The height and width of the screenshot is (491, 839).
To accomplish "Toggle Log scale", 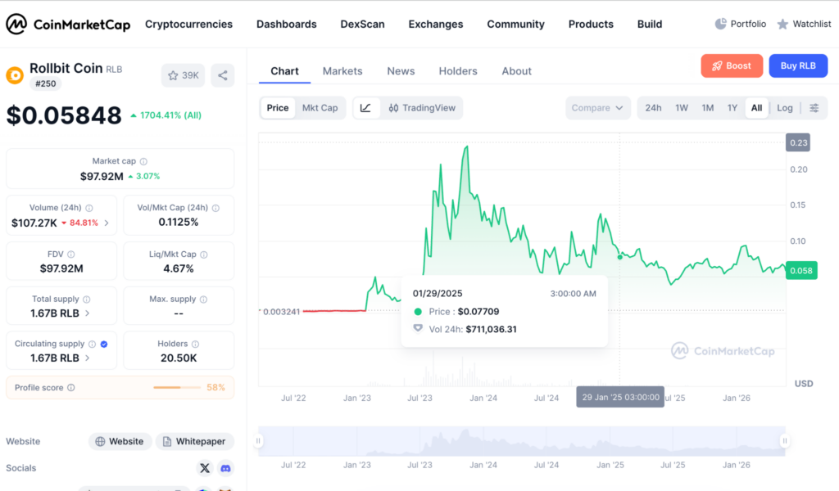I will (x=784, y=108).
